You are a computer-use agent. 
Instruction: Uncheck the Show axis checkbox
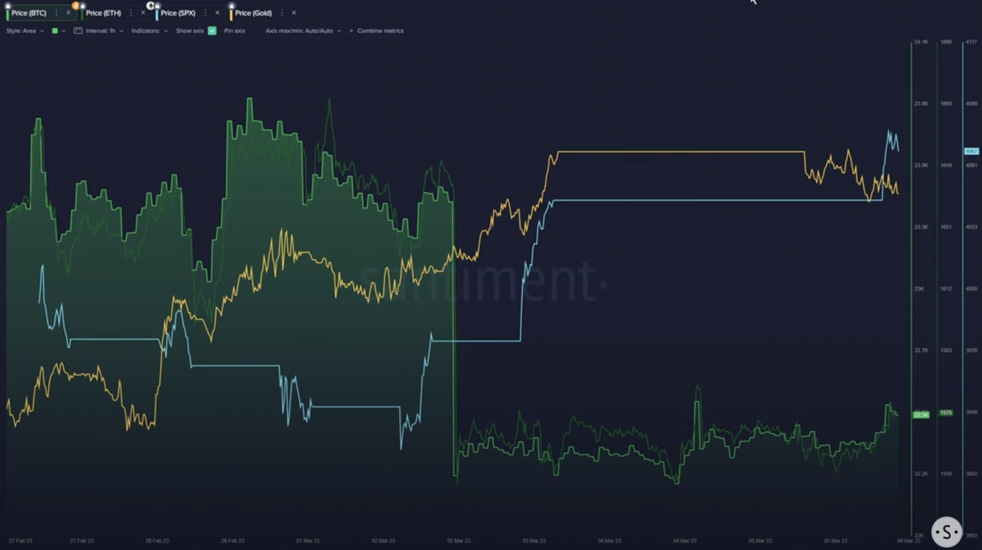(x=212, y=31)
